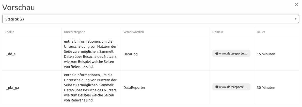Click the description text in _dd_s row
This screenshot has width=302, height=107.
click(x=90, y=54)
